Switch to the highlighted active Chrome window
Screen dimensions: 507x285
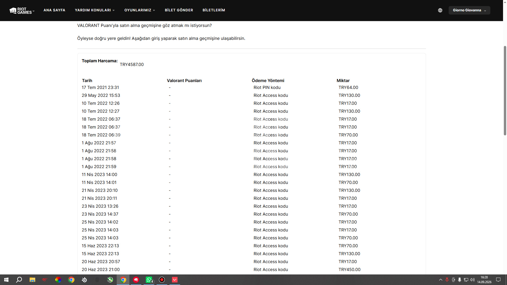click(x=123, y=280)
